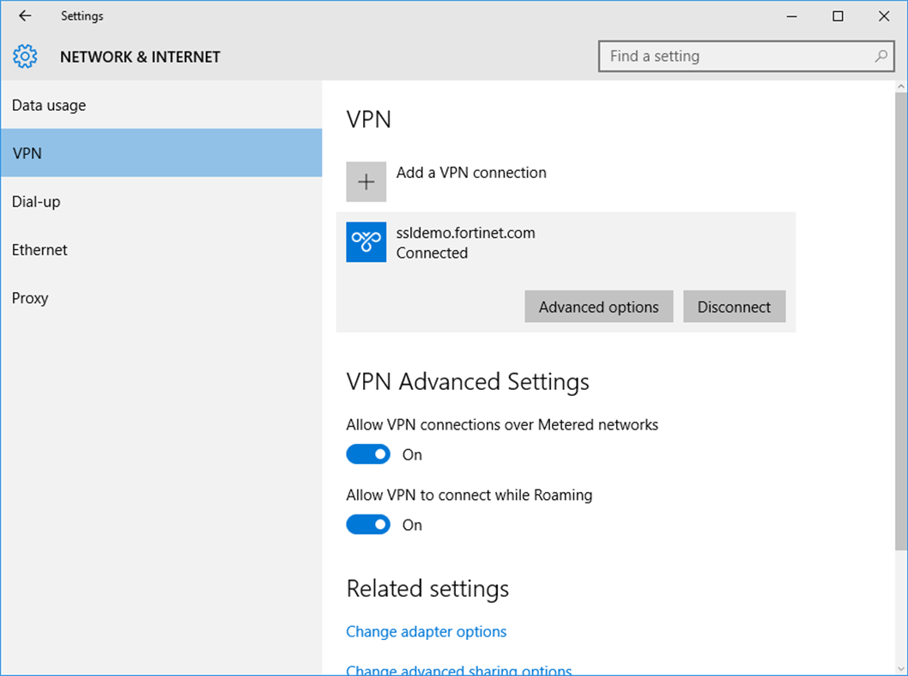Disable VPN connections over Metered networks
The image size is (908, 676).
[368, 454]
